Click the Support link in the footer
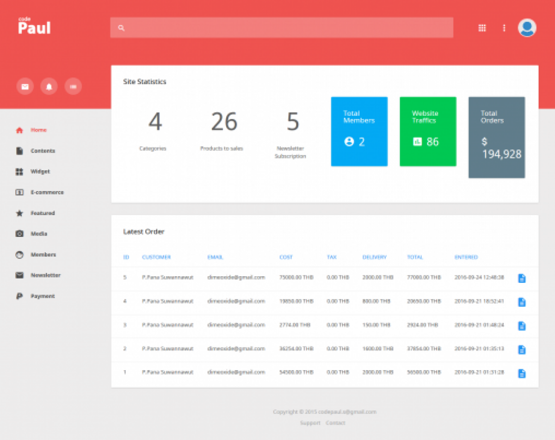The height and width of the screenshot is (440, 555). point(310,422)
